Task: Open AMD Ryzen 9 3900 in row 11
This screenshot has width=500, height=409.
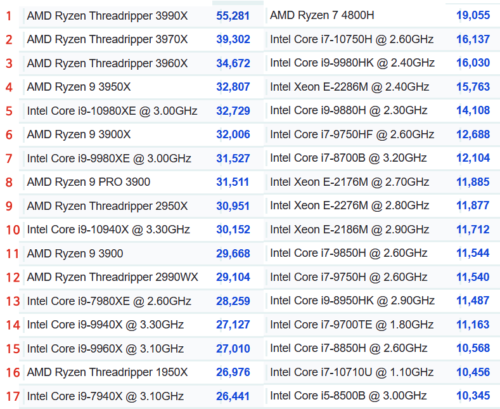Action: tap(75, 253)
